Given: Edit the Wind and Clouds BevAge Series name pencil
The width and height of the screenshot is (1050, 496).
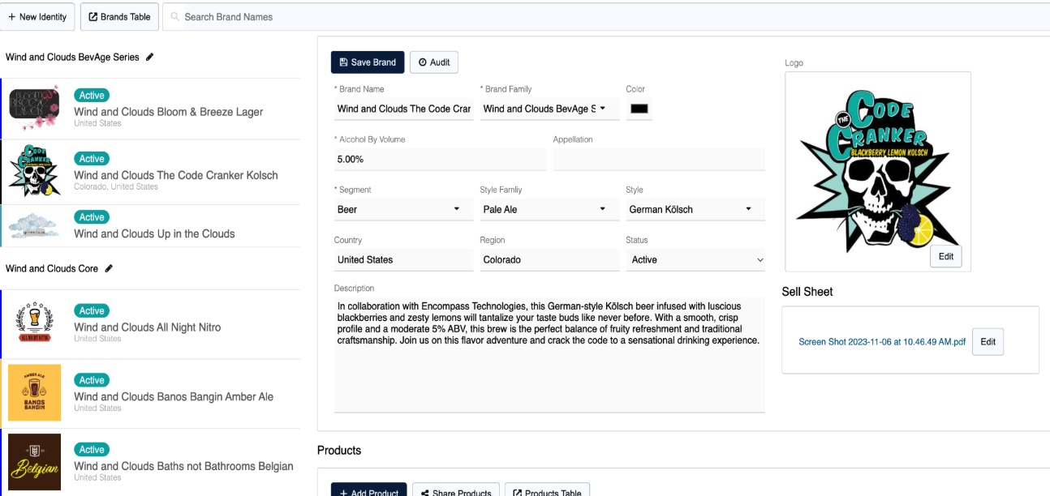Looking at the screenshot, I should 149,58.
